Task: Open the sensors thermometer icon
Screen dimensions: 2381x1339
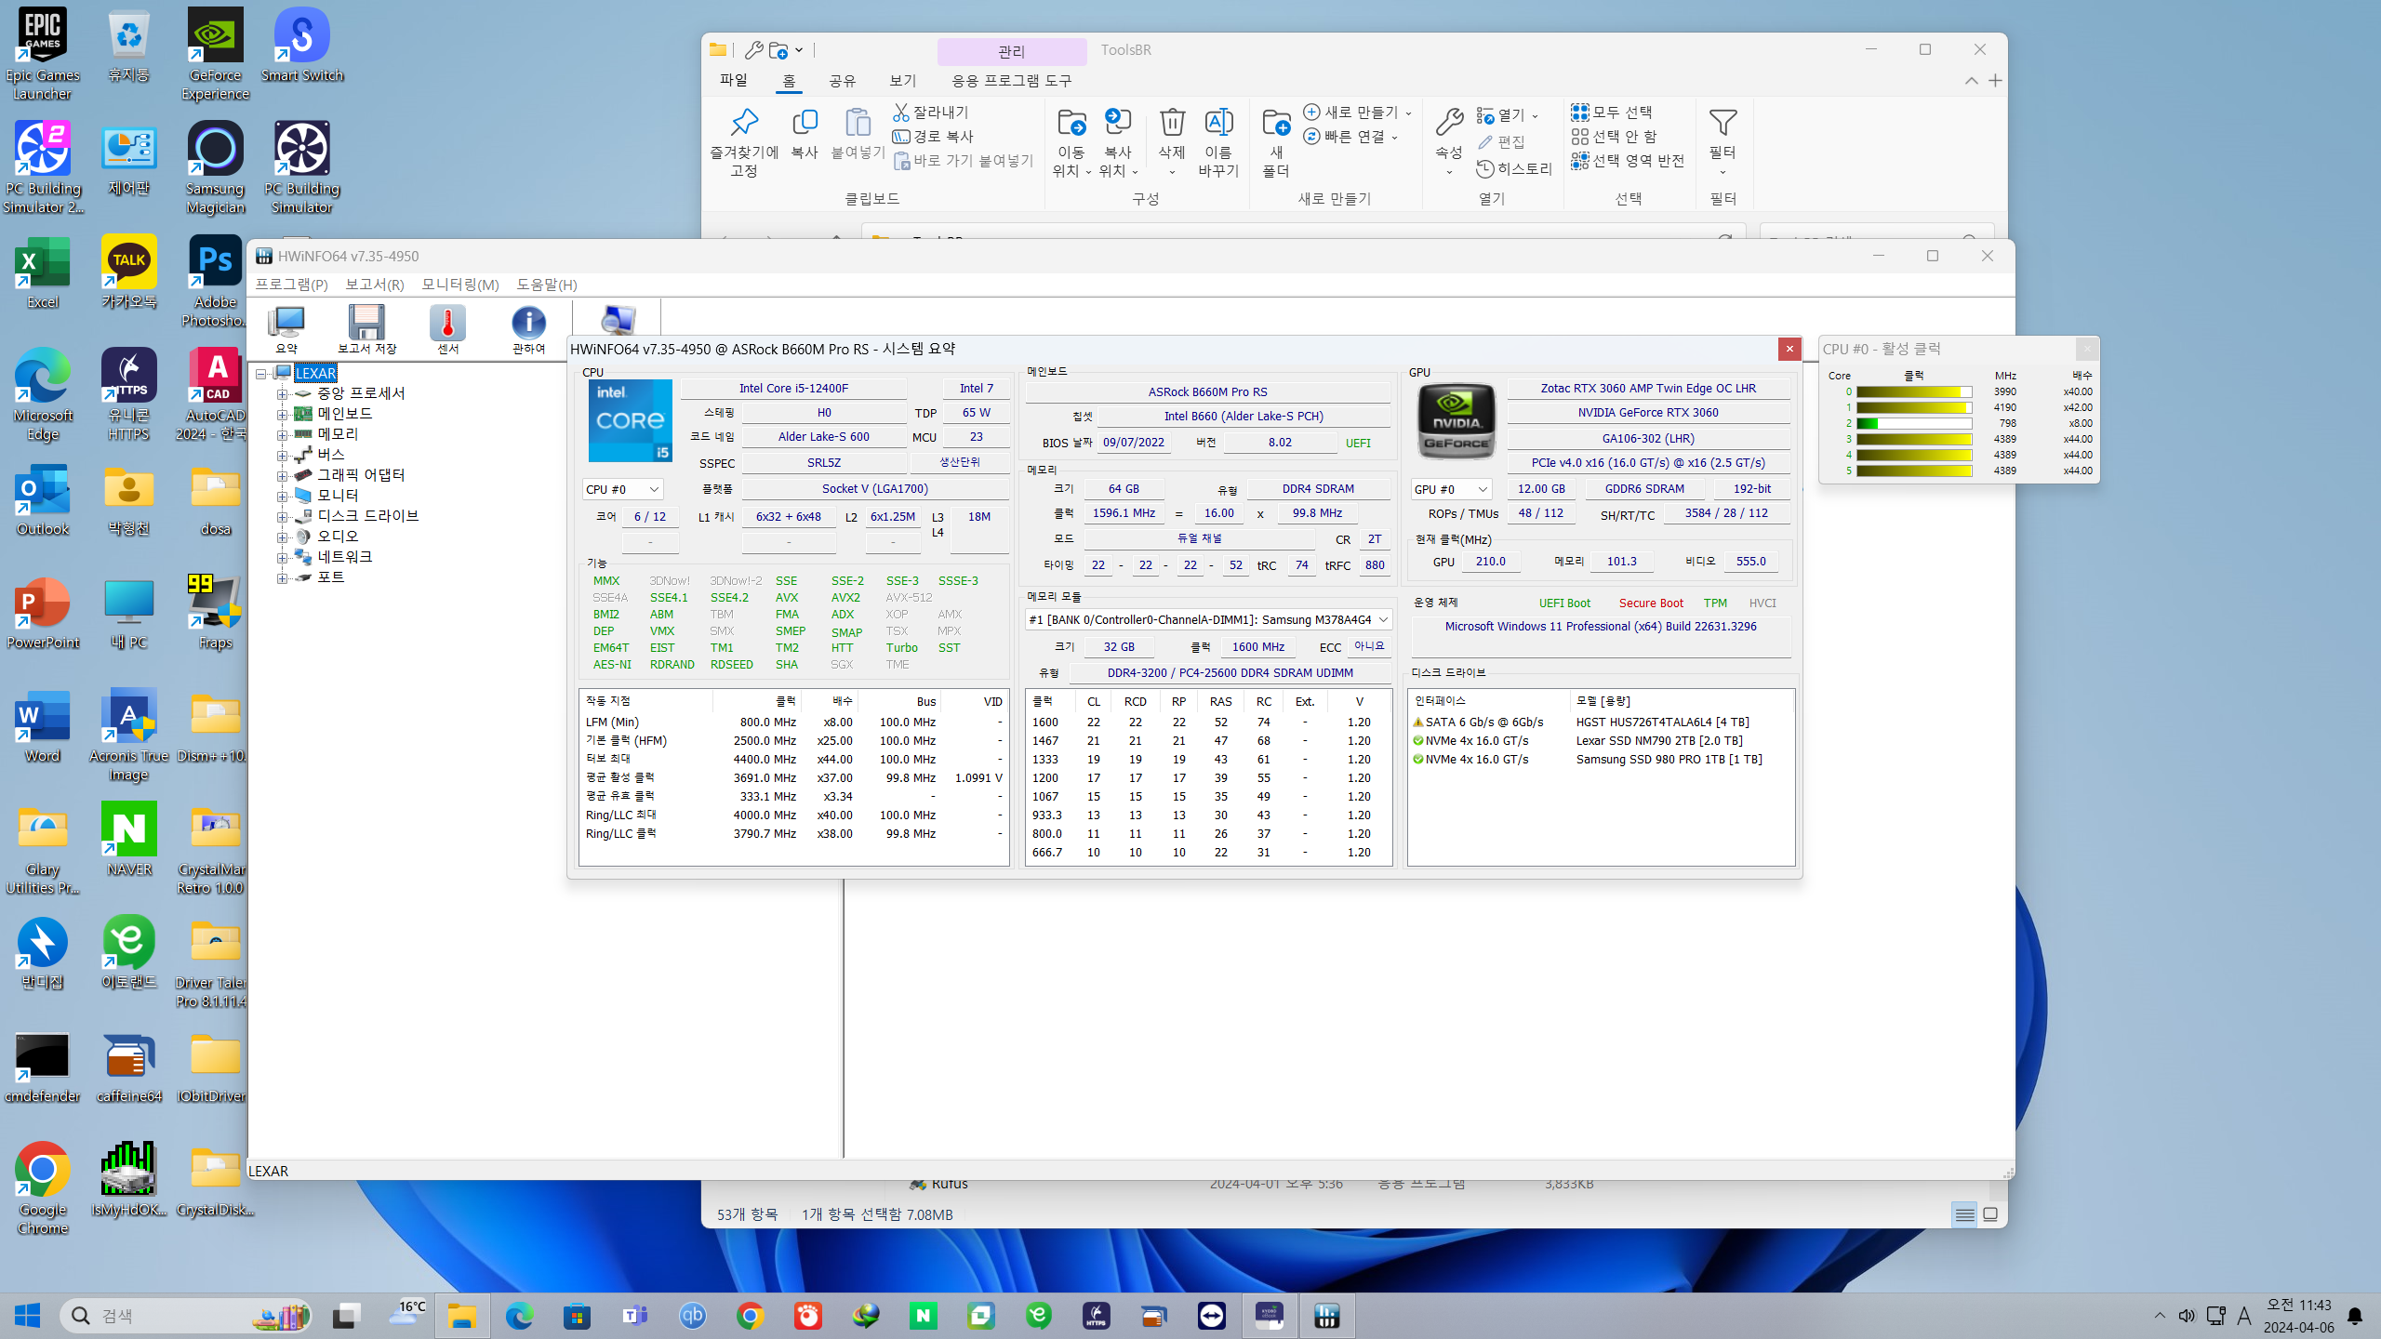Action: tap(447, 329)
